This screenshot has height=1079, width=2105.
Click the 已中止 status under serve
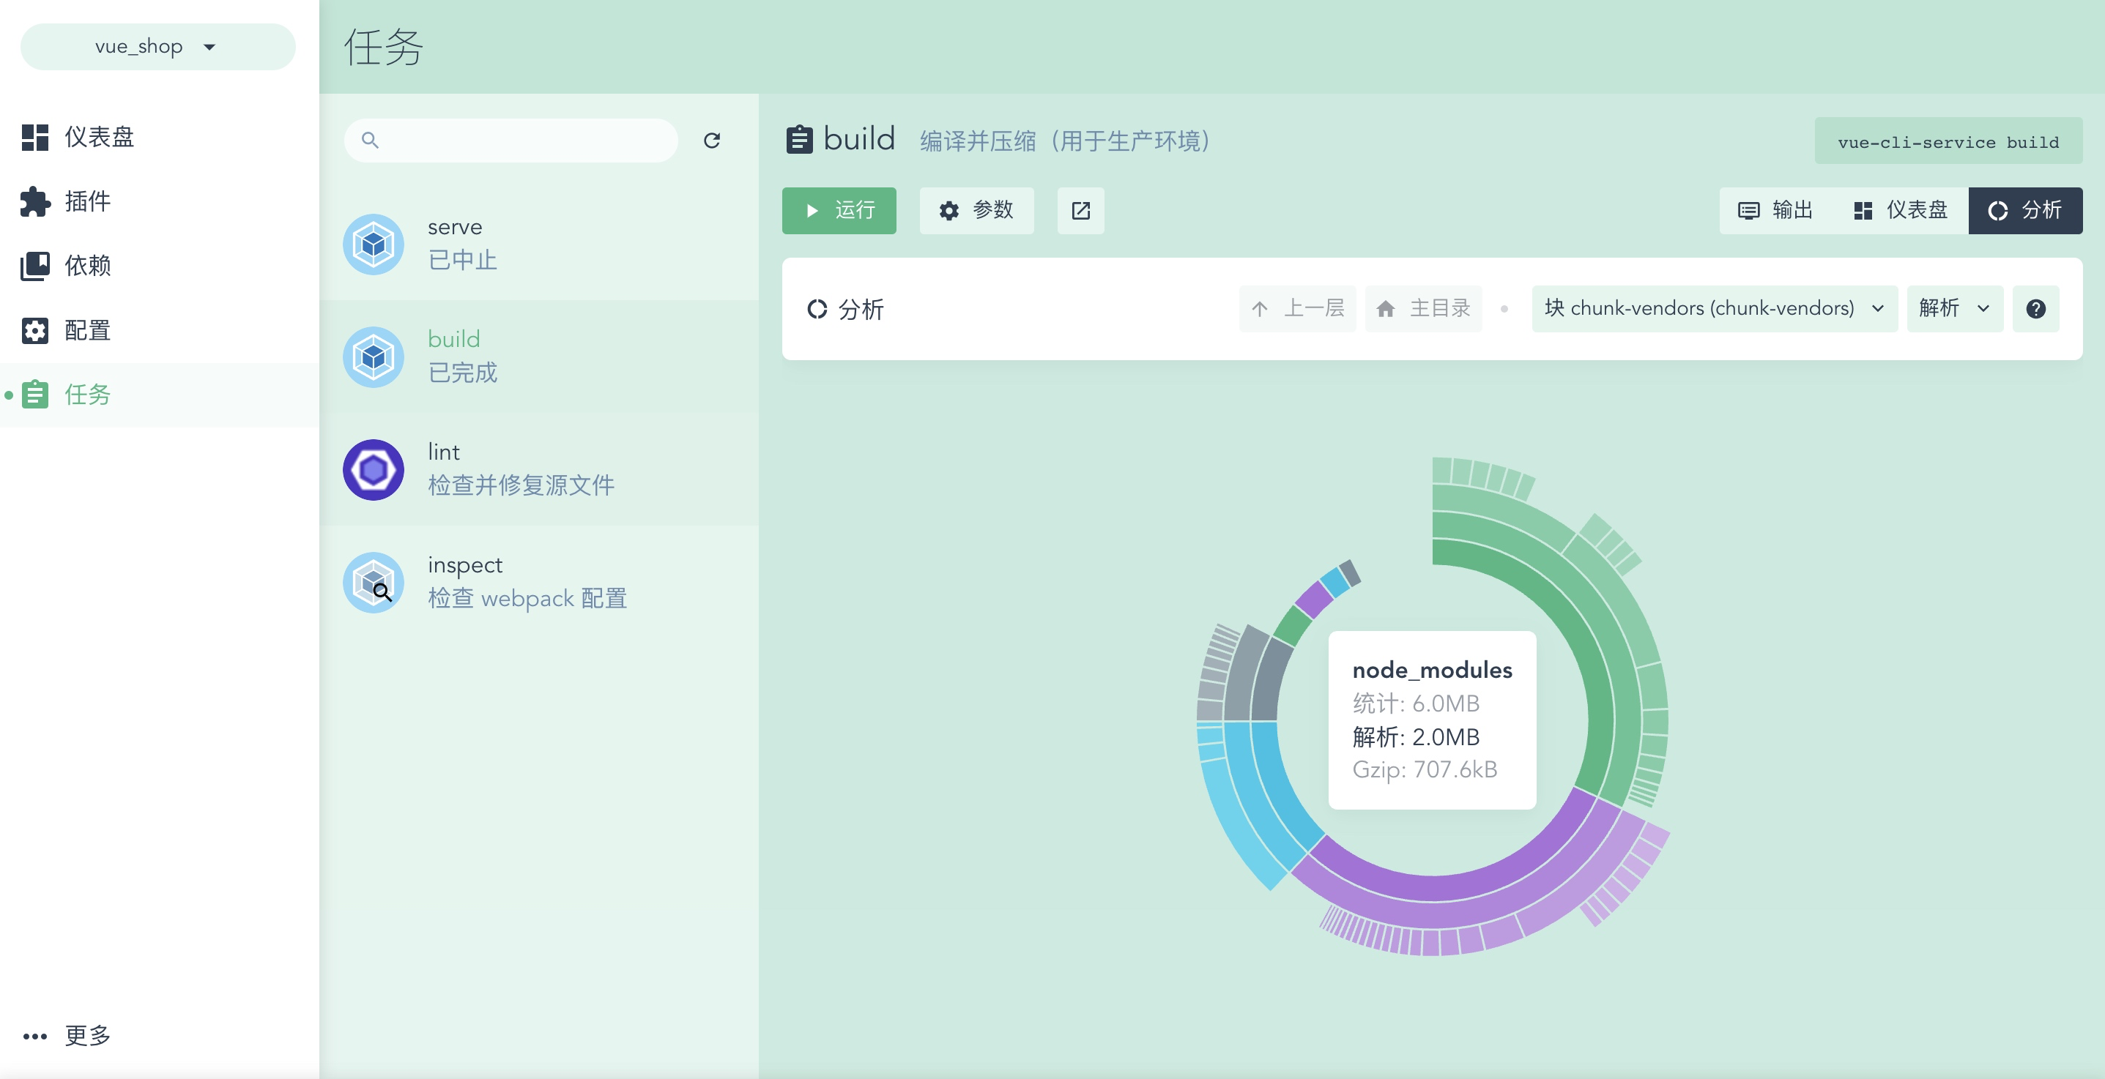point(462,260)
